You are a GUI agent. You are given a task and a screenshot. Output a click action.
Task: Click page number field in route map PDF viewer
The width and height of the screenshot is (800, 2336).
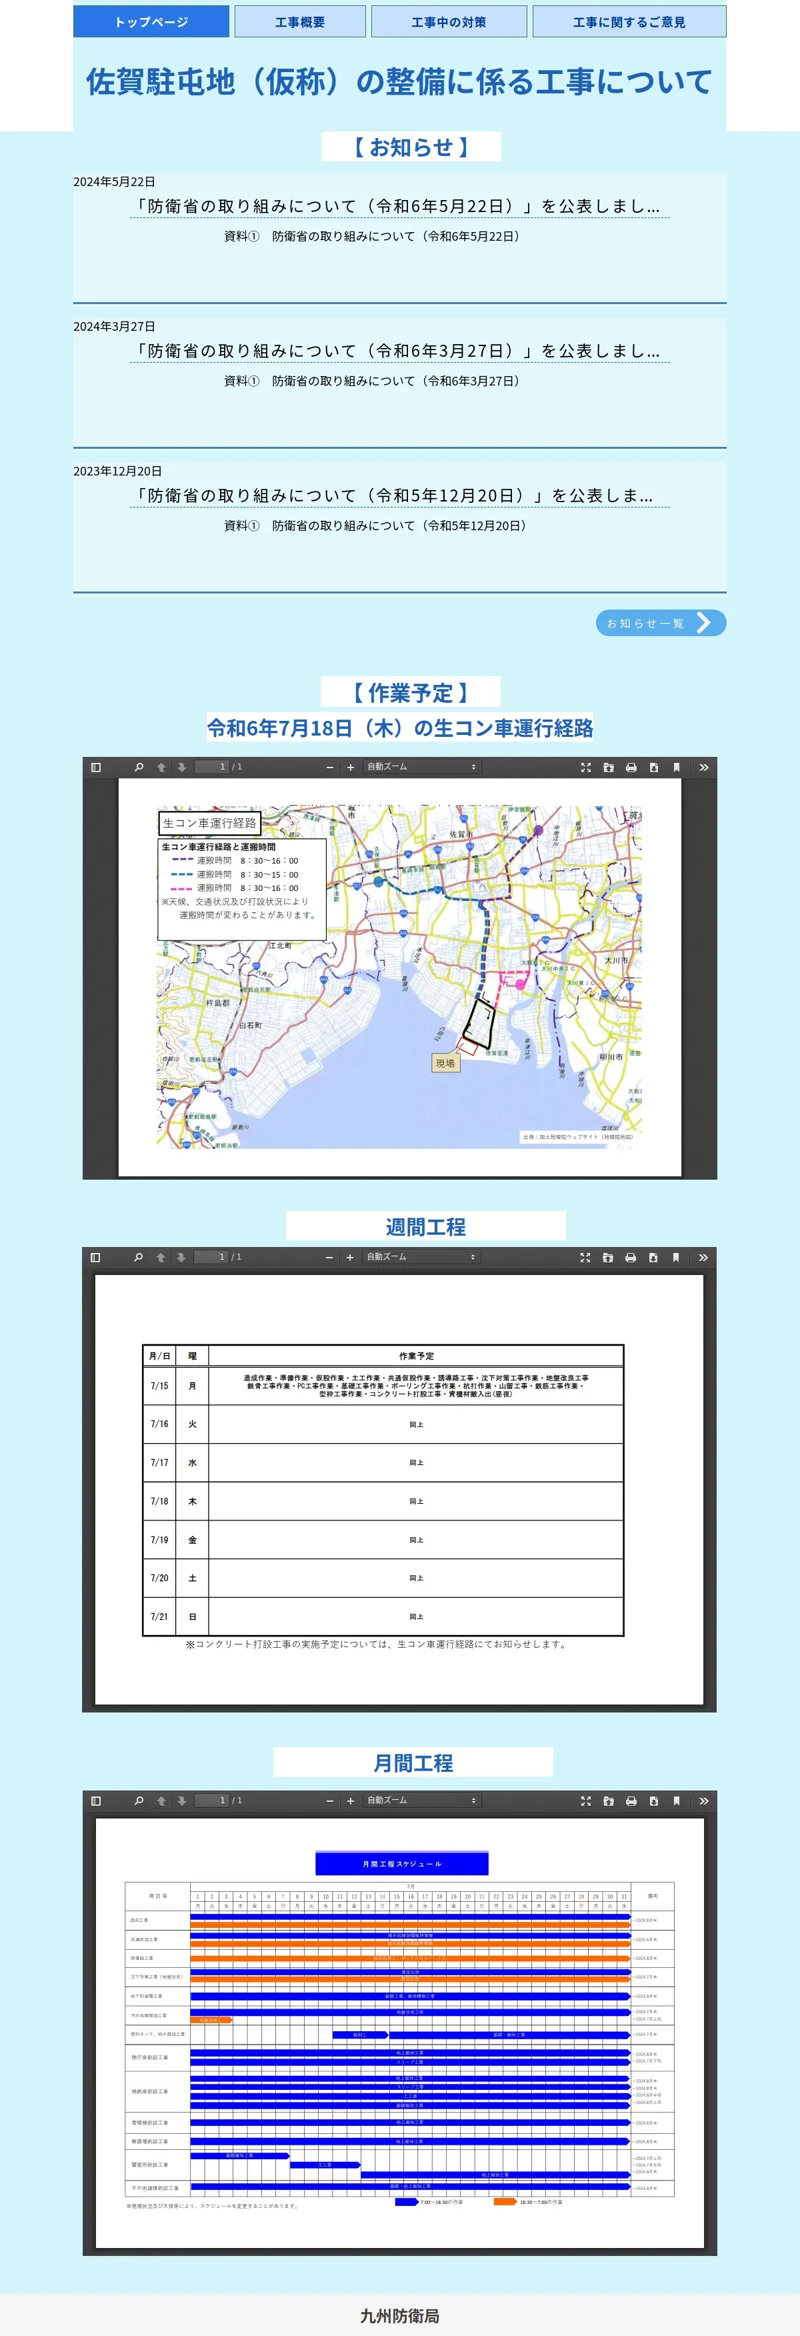click(x=211, y=767)
